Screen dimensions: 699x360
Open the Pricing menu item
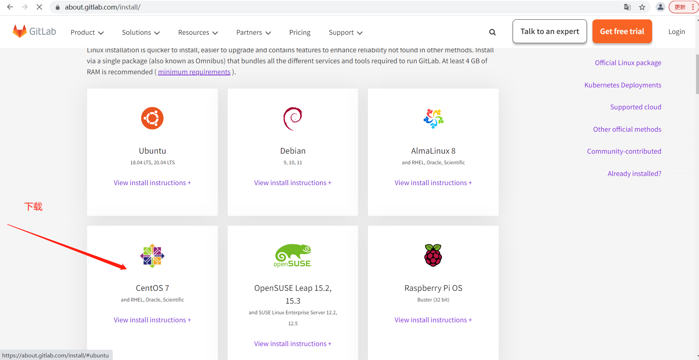point(300,33)
